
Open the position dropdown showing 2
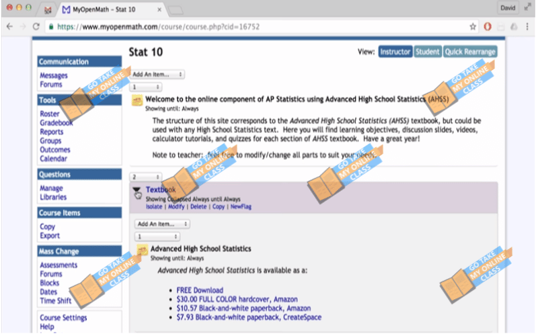tap(145, 177)
